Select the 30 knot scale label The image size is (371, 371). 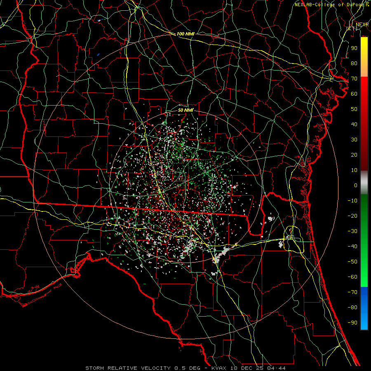(354, 140)
